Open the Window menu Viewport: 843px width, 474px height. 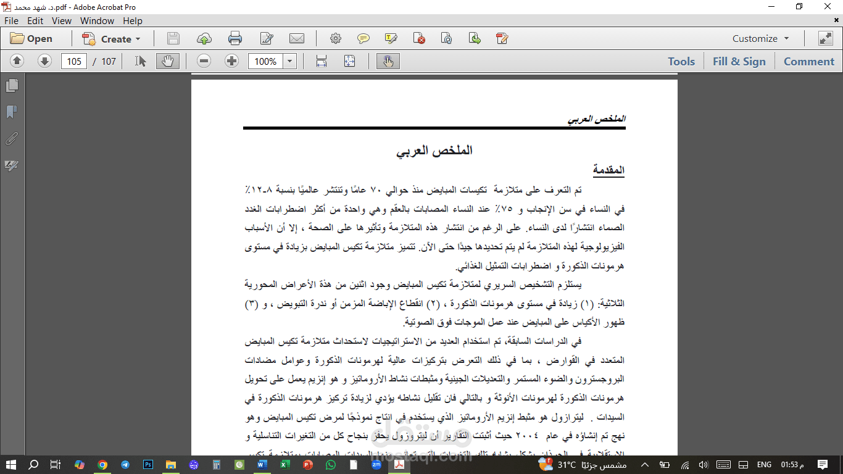(98, 20)
